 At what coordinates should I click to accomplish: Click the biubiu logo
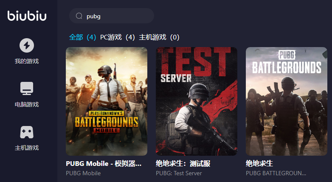point(27,16)
